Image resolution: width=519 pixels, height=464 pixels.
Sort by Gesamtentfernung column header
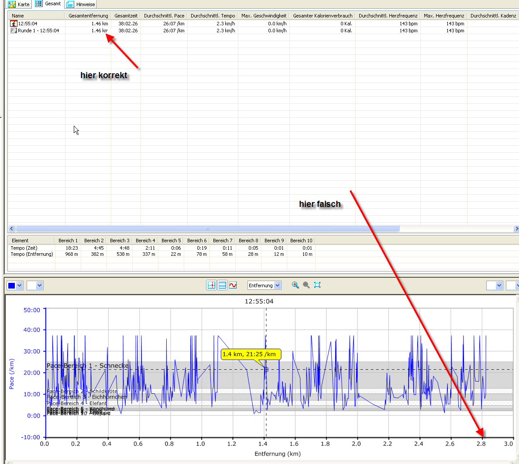(x=88, y=16)
